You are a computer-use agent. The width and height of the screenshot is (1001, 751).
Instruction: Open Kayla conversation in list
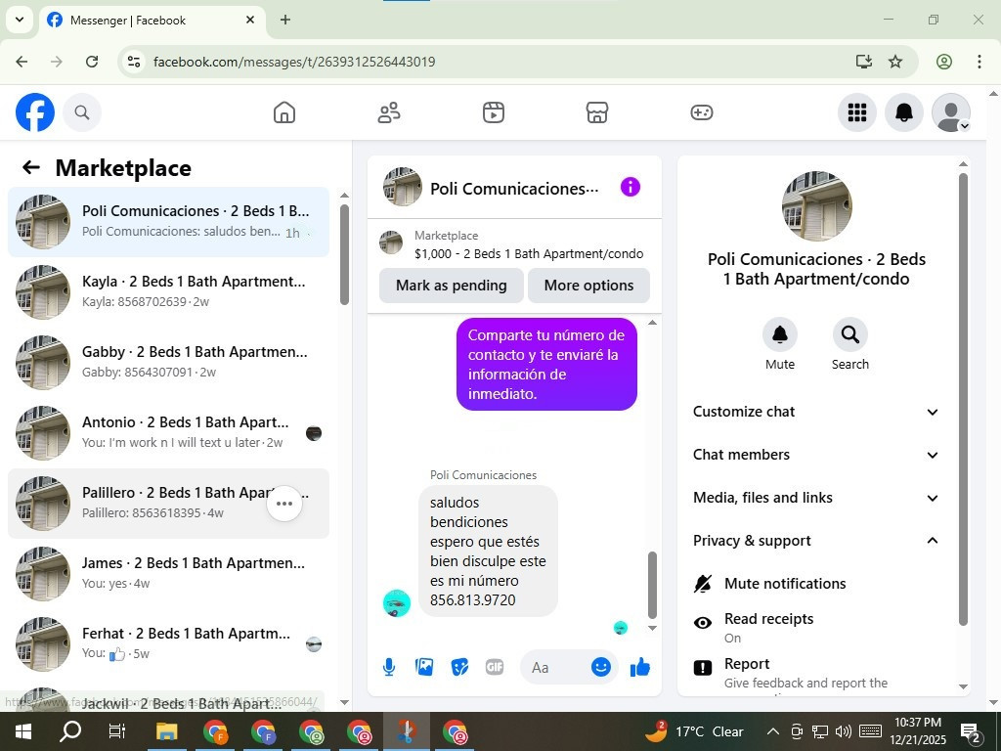(168, 291)
